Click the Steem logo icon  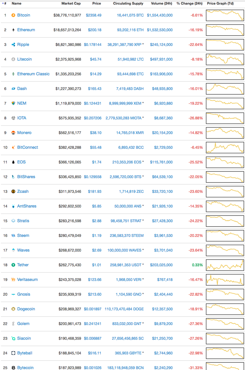13,235
